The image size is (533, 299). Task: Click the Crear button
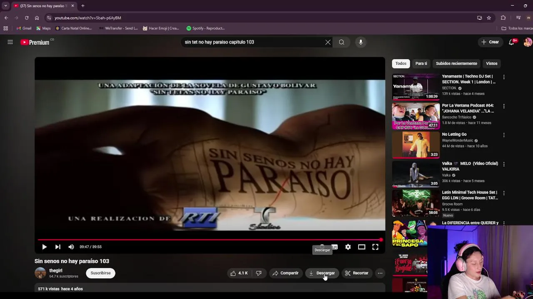pos(490,42)
